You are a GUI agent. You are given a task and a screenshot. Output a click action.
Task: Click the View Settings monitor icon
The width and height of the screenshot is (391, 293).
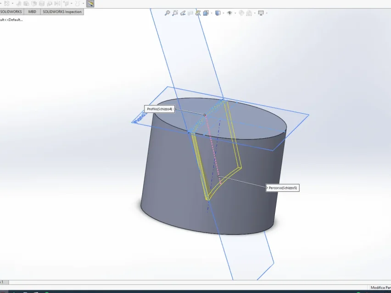pos(261,13)
